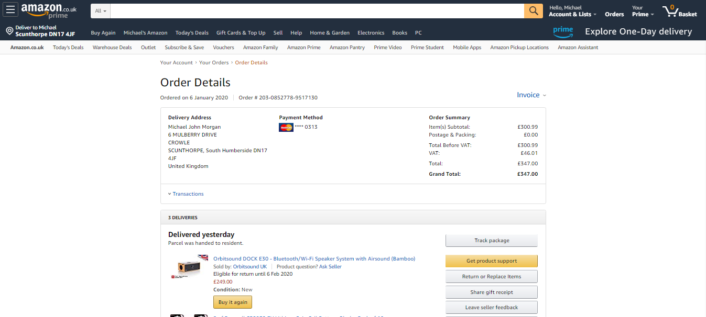Open Prime Student
The height and width of the screenshot is (317, 706).
(x=427, y=48)
